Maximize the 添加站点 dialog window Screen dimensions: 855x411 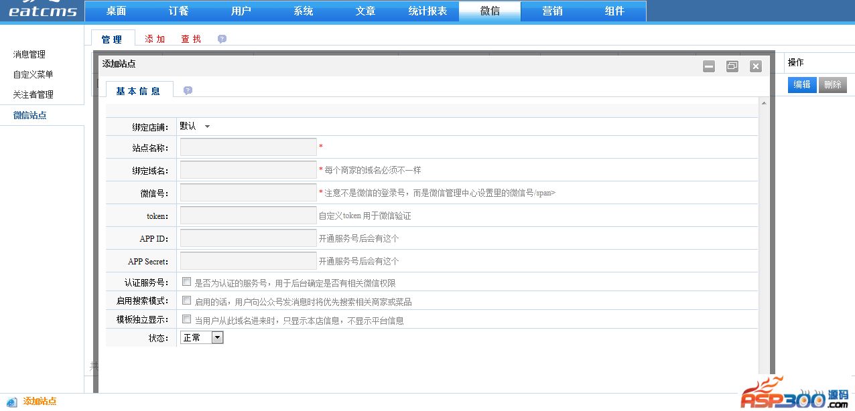click(732, 66)
